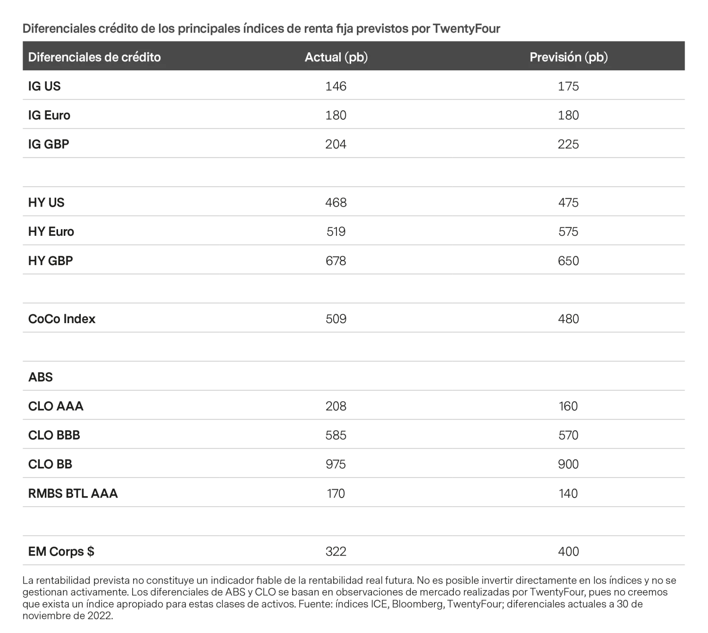The width and height of the screenshot is (708, 633).
Task: Select CLO AAA actual value 208
Action: [336, 406]
